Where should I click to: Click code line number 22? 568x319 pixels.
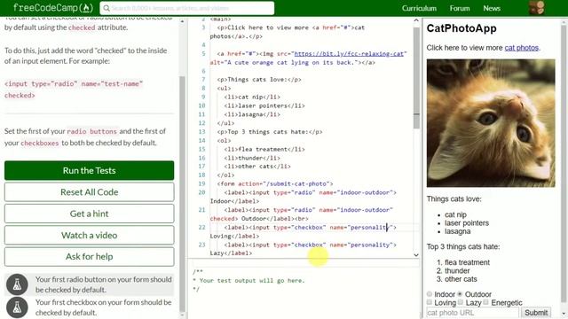(201, 227)
